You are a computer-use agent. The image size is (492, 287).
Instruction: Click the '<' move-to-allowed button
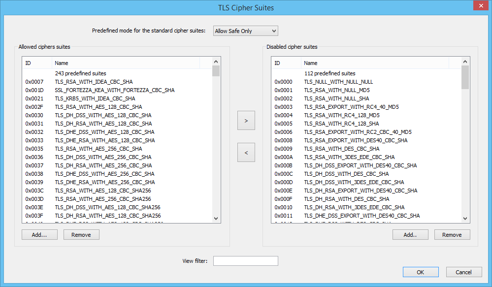(246, 153)
